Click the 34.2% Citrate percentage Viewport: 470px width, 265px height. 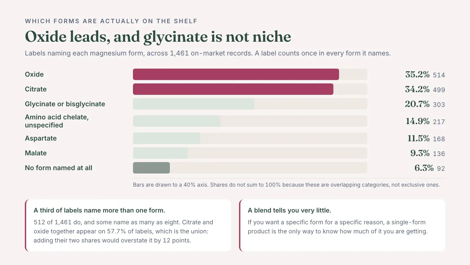pos(417,89)
